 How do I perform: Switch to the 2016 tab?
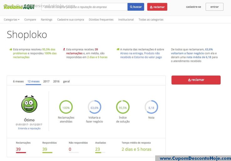pyautogui.click(x=56, y=81)
